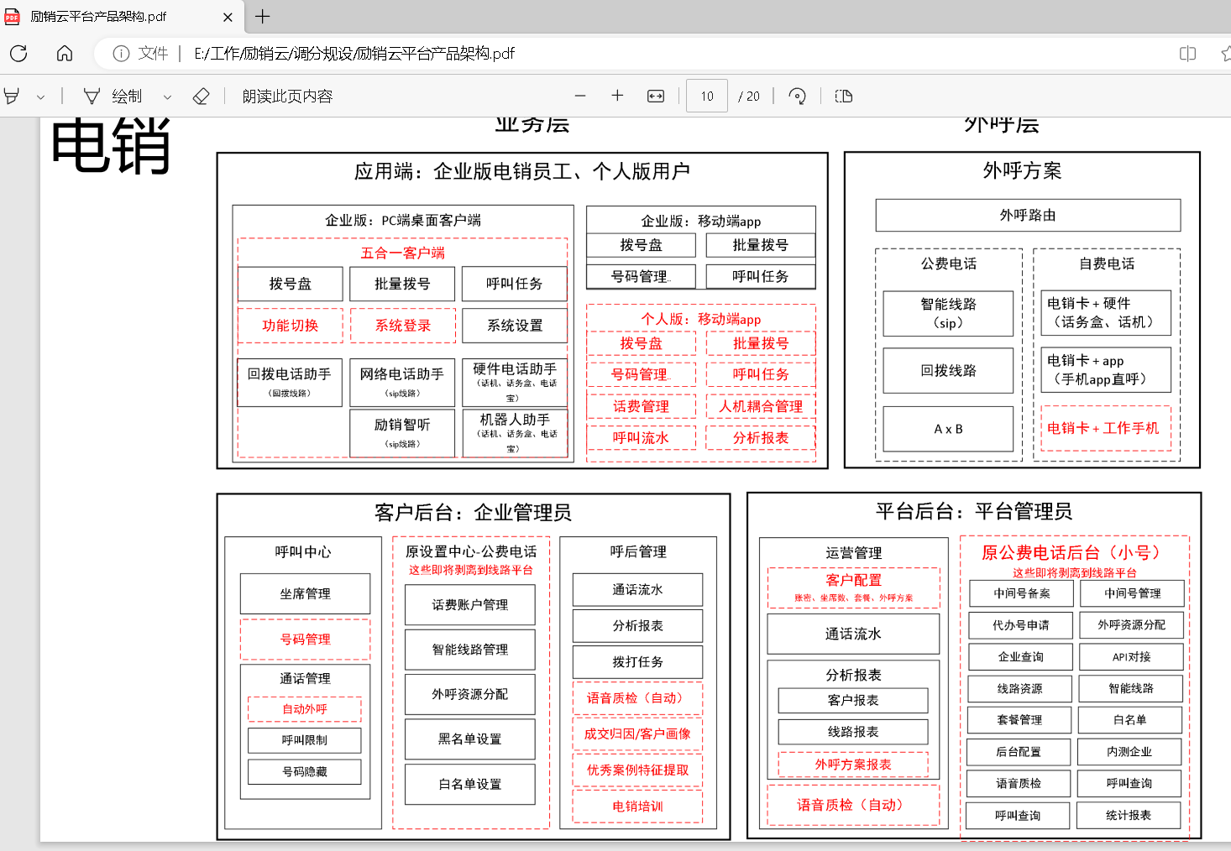Click the site information icon

(121, 54)
